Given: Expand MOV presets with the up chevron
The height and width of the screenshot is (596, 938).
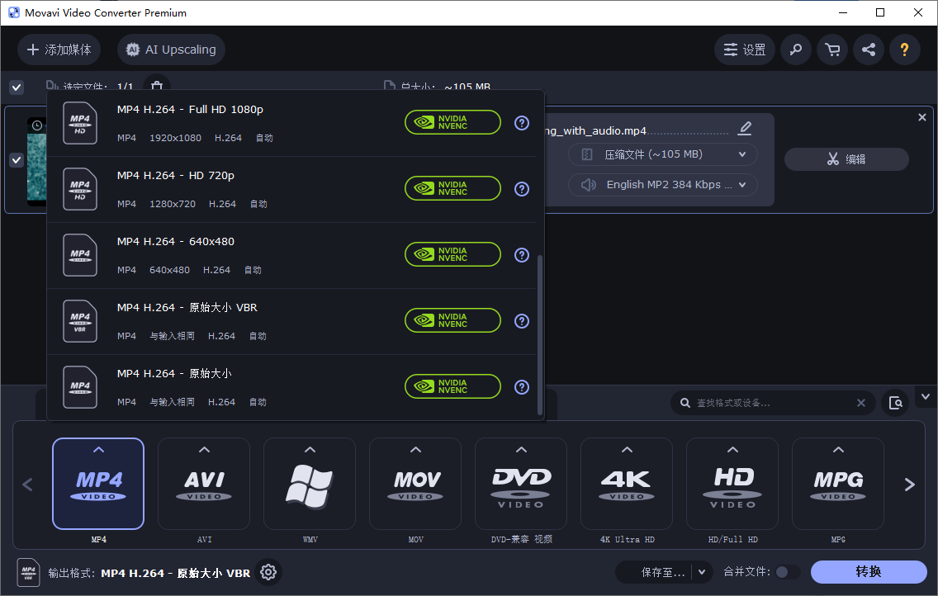Looking at the screenshot, I should click(416, 450).
